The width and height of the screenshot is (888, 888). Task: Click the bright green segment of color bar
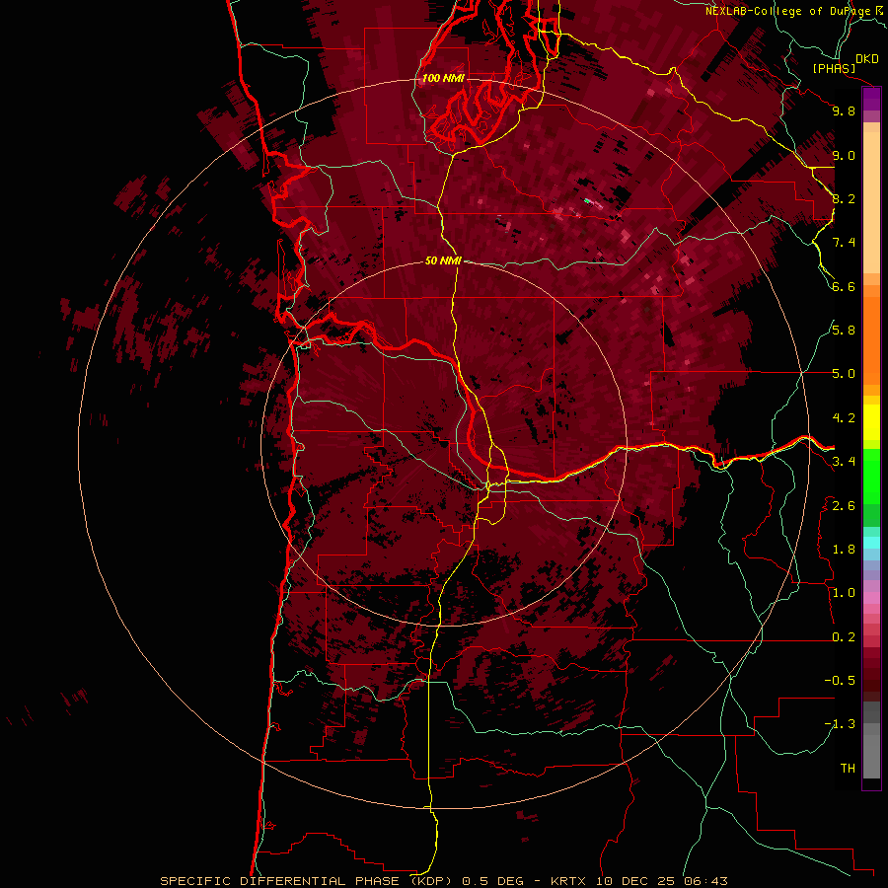(x=871, y=476)
